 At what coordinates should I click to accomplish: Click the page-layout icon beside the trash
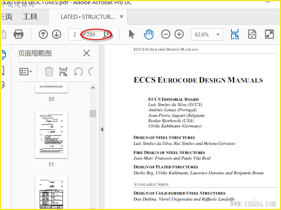point(63,72)
